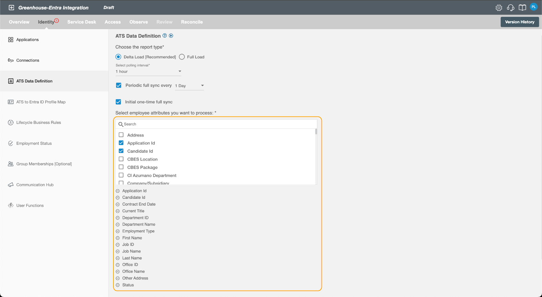Open ATS Data Definition in the sidebar
This screenshot has width=542, height=297.
click(x=54, y=81)
